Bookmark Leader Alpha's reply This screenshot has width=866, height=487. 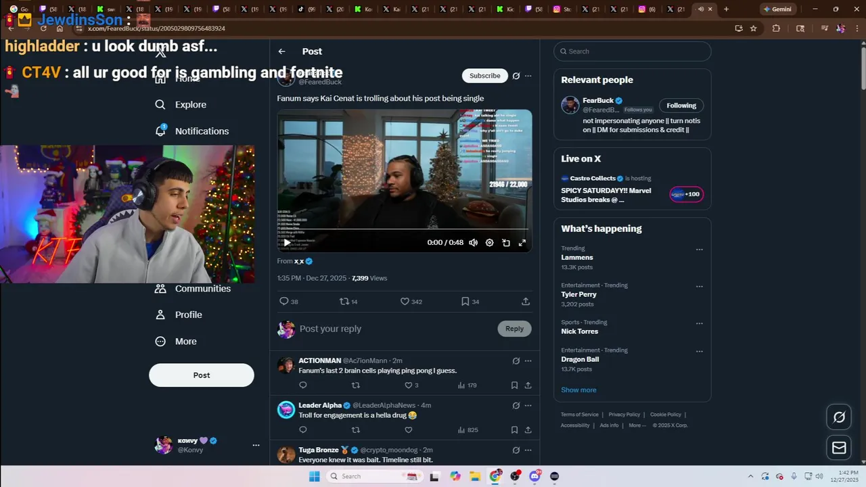point(514,430)
